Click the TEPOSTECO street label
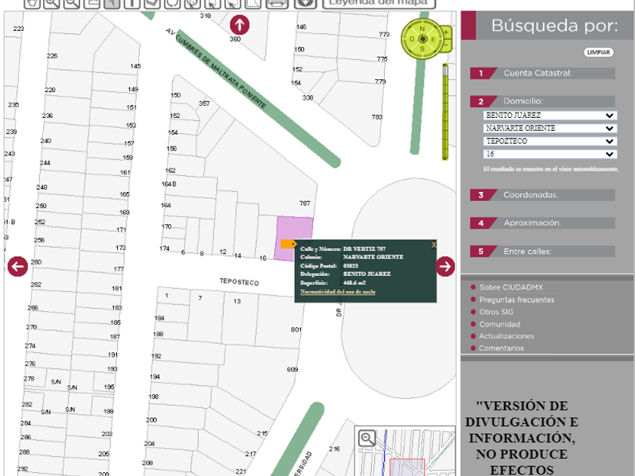Screen dimensions: 635x476 [239, 282]
